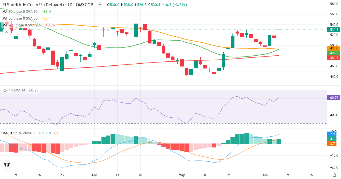
Task: Click the 580.0 price scale label
Action: [x=334, y=4]
